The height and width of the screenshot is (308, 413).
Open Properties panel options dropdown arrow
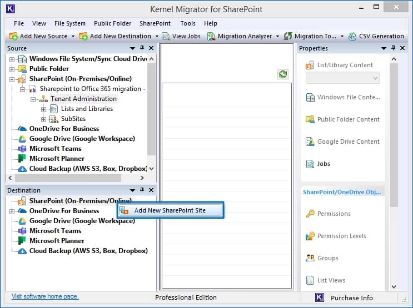(384, 48)
